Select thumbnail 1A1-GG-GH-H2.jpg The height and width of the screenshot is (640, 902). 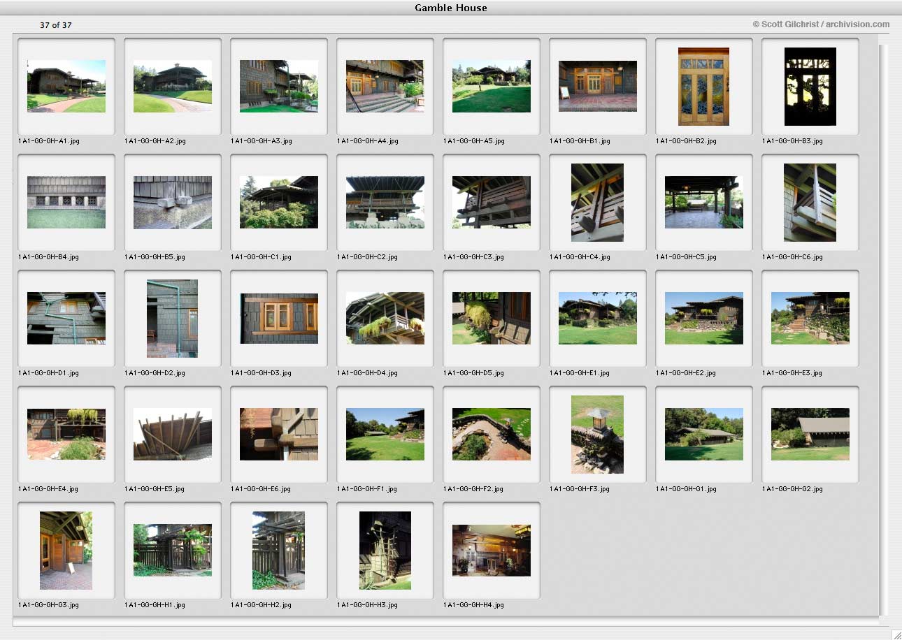click(278, 551)
